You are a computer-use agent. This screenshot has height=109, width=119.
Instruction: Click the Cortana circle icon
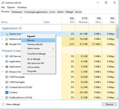(7, 92)
